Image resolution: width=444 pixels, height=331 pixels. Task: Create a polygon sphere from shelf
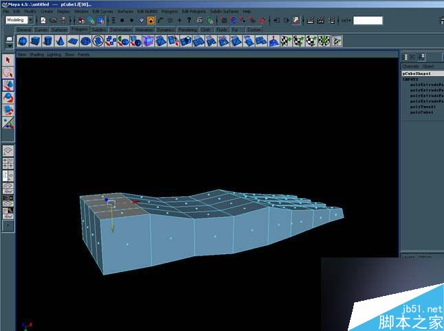point(23,41)
